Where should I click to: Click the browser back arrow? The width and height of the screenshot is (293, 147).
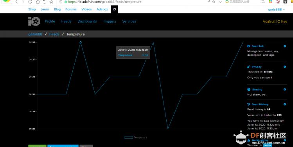click(x=16, y=2)
